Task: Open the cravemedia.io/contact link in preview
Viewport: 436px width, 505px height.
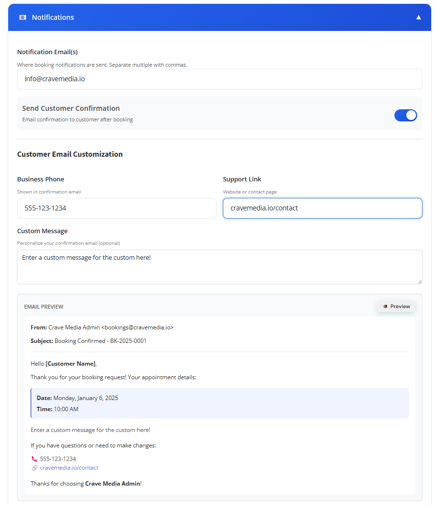Action: pyautogui.click(x=69, y=468)
